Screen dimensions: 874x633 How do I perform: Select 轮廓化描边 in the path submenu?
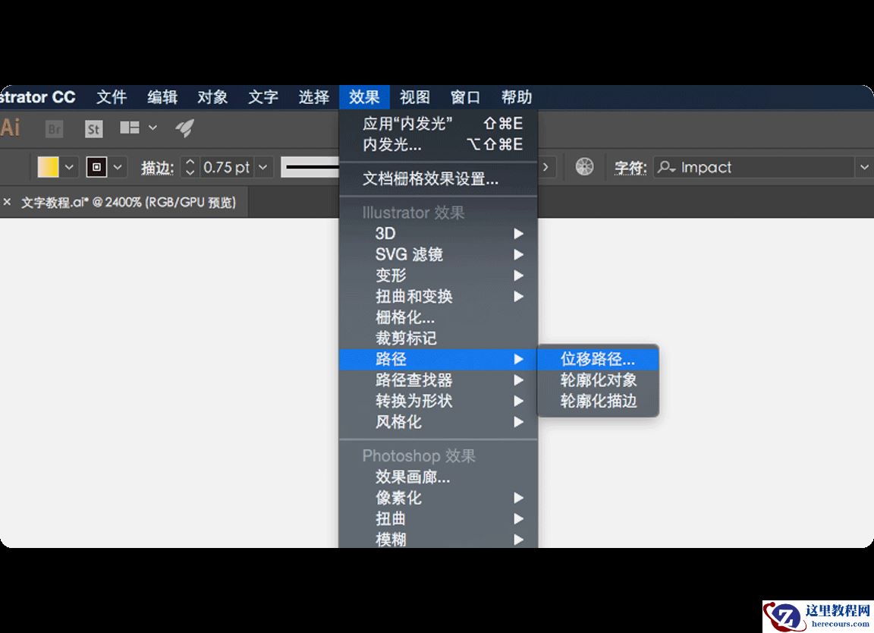(x=599, y=402)
